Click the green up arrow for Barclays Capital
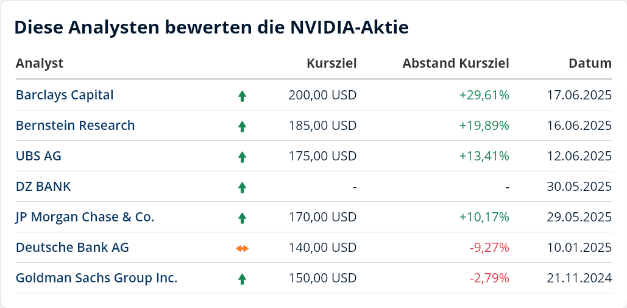627x308 pixels. tap(242, 96)
